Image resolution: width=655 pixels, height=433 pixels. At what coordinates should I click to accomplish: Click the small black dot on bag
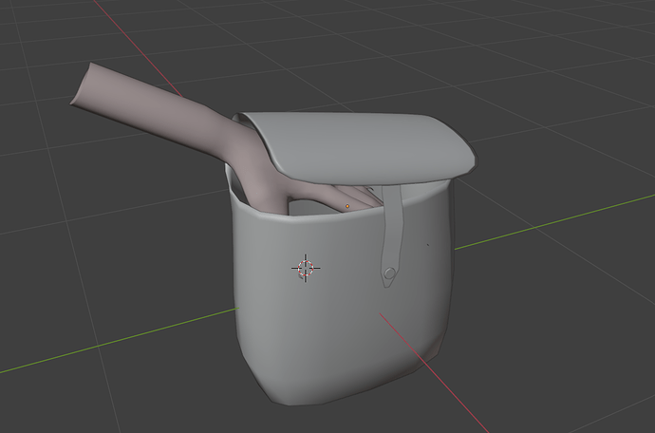click(427, 245)
